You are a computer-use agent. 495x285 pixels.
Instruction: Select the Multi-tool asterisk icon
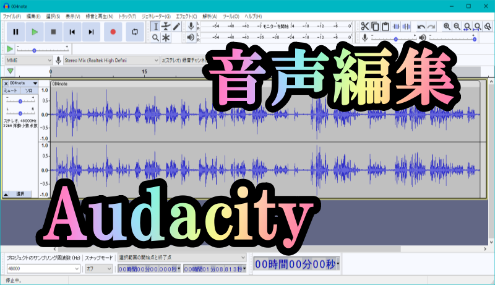(x=166, y=38)
